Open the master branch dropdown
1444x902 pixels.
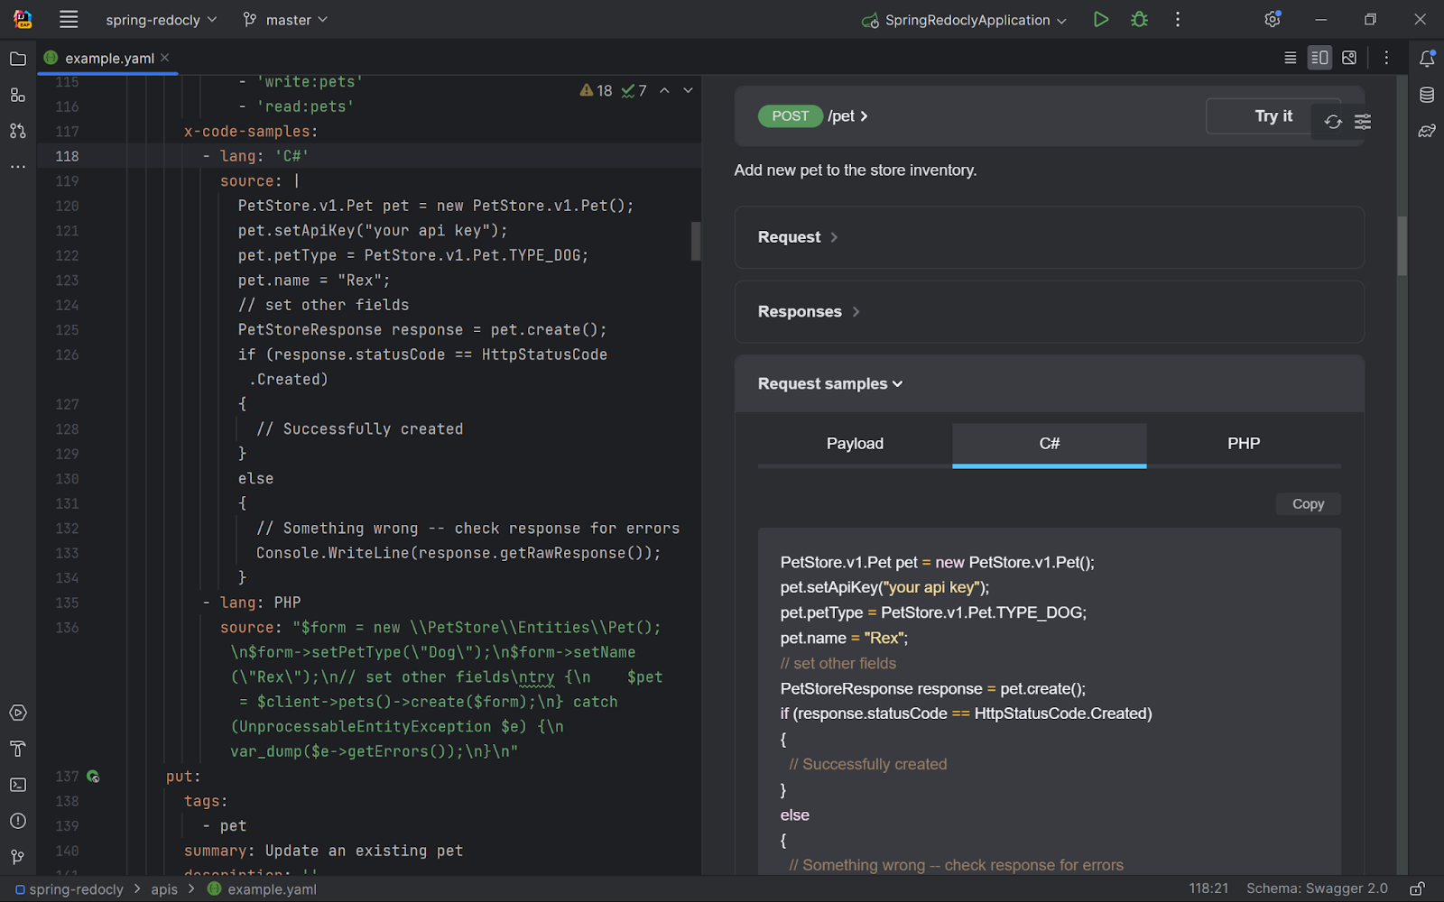pos(285,20)
